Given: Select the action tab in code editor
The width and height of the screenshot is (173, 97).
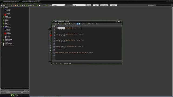Looking at the screenshot, I should (x=54, y=26).
